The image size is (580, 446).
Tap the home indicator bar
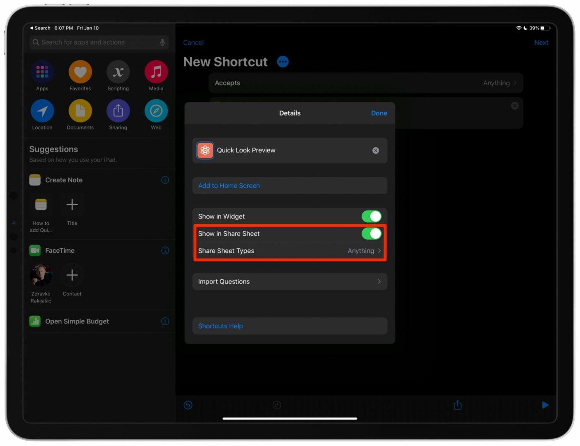290,419
